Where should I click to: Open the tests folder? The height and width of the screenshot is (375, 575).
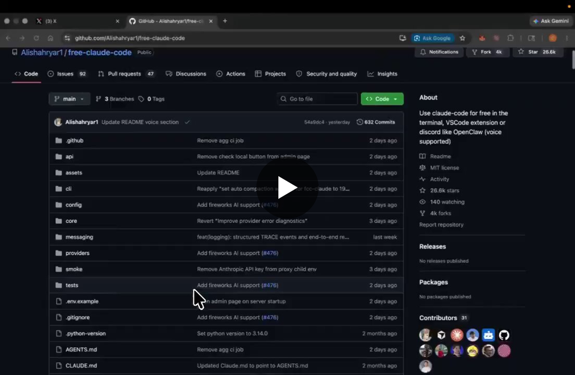click(x=72, y=285)
